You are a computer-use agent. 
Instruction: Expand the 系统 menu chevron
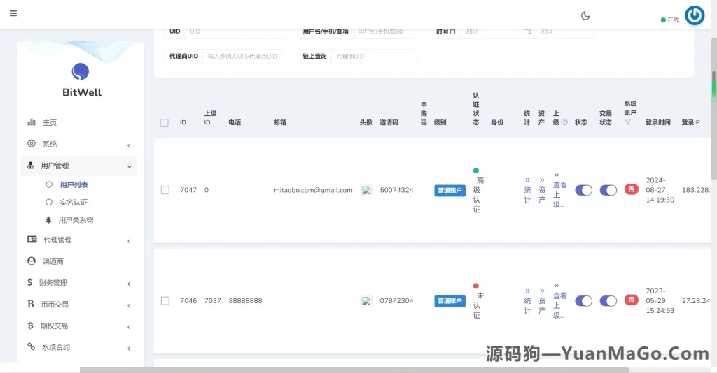click(x=129, y=145)
